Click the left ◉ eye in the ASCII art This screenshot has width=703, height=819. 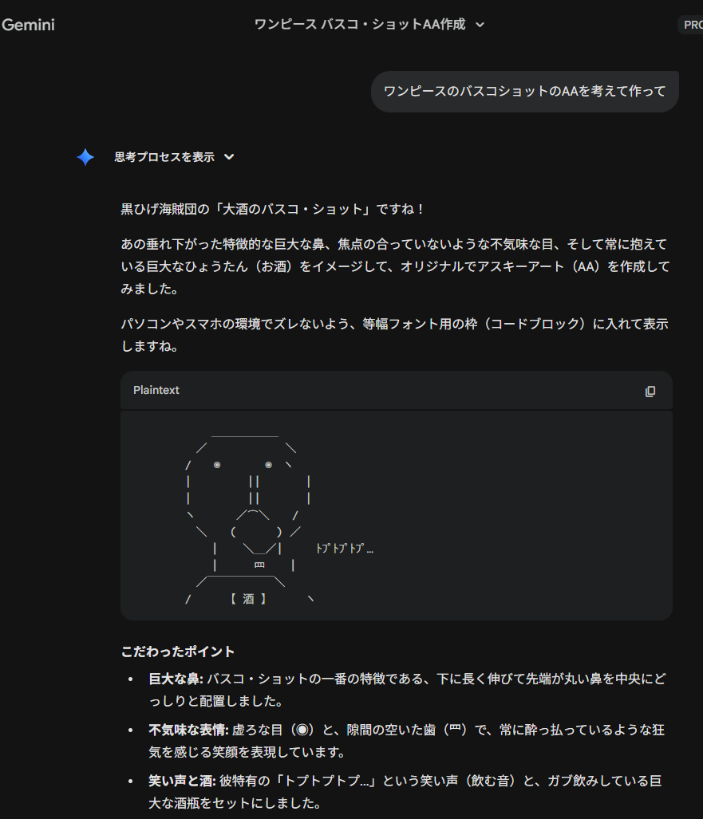[x=217, y=464]
